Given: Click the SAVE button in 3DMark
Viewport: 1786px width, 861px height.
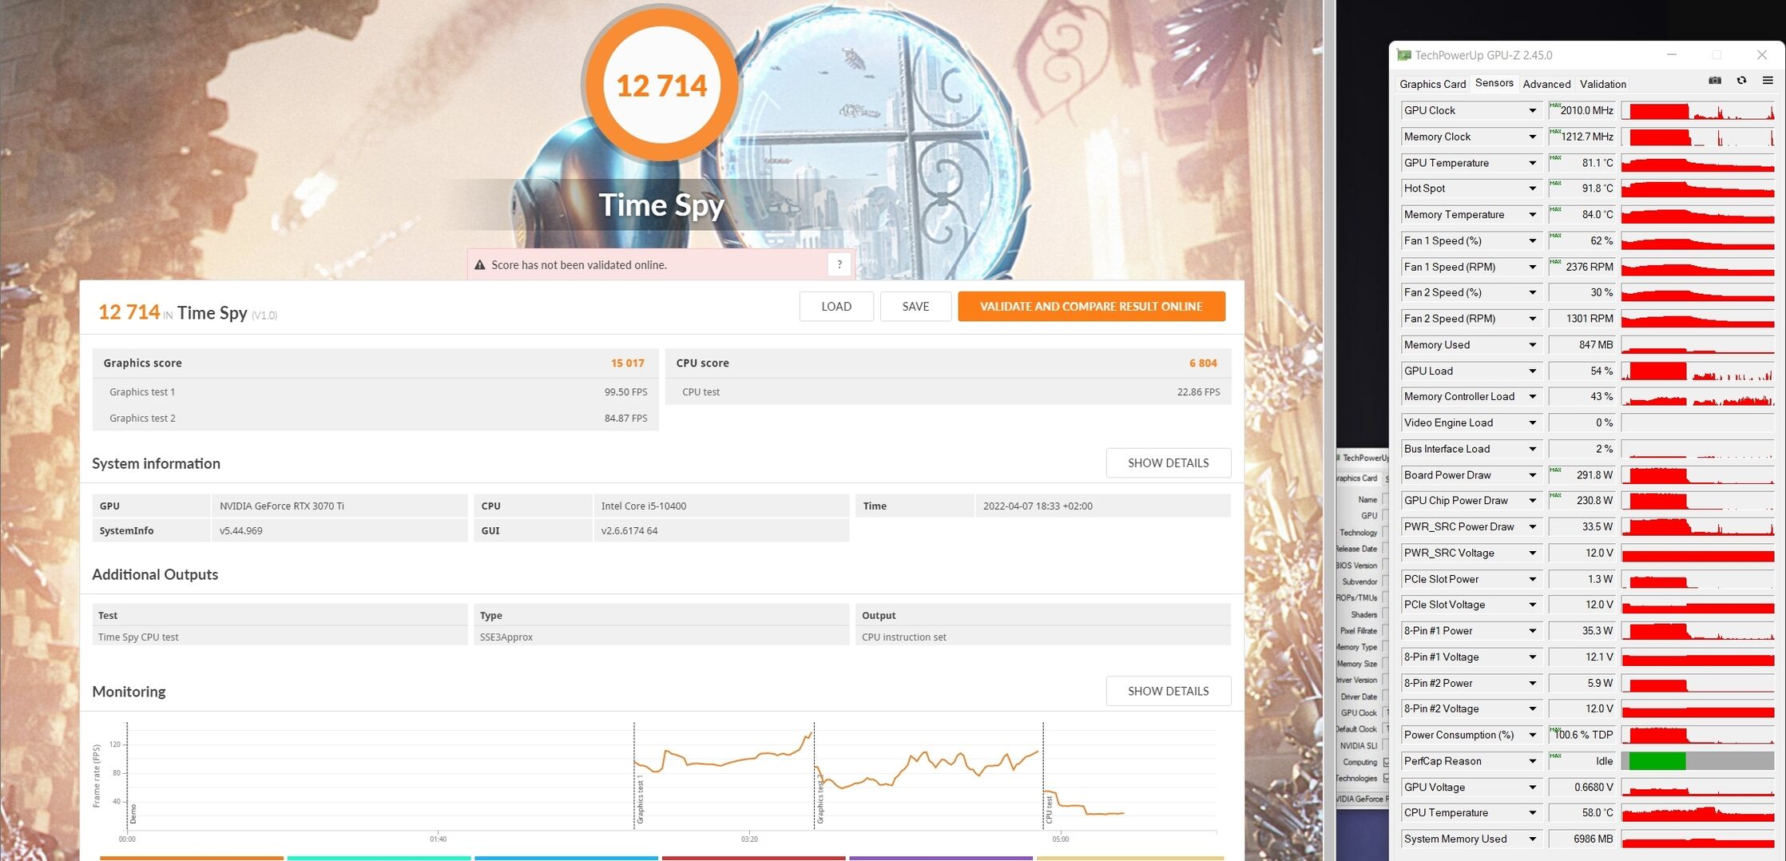Looking at the screenshot, I should [x=915, y=307].
